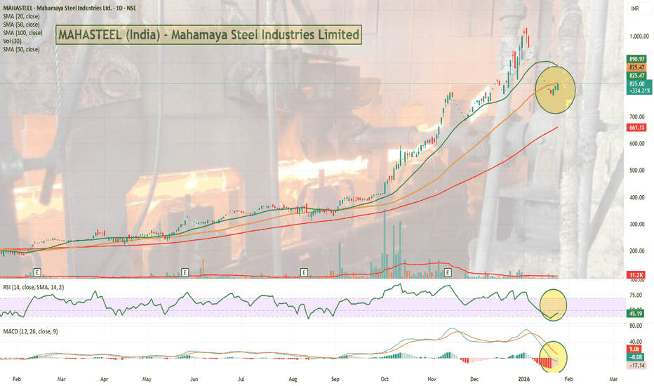The width and height of the screenshot is (654, 386).
Task: Select the SMA (20, close) legend
Action: coord(21,16)
